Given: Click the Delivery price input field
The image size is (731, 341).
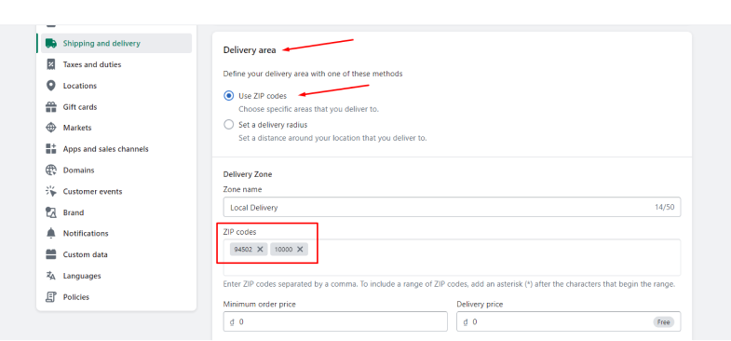Looking at the screenshot, I should point(568,321).
